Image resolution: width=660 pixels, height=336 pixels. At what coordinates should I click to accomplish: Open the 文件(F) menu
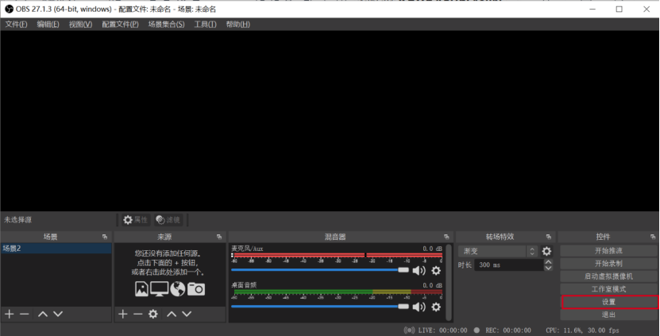(x=16, y=25)
